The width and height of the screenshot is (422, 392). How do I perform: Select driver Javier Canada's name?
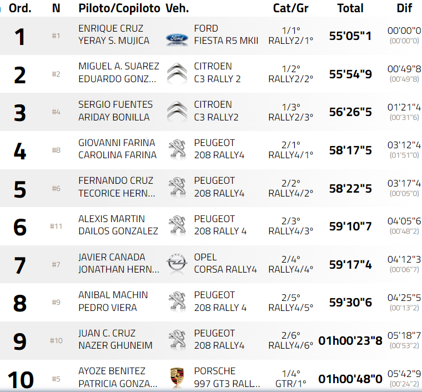tap(112, 257)
